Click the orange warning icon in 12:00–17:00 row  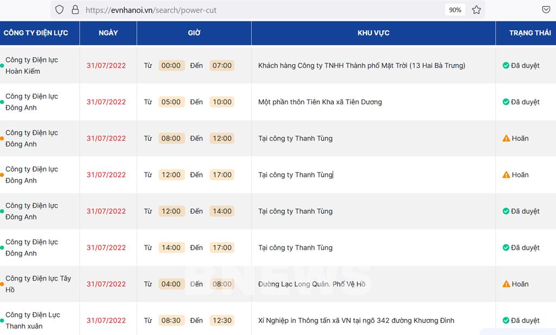507,175
